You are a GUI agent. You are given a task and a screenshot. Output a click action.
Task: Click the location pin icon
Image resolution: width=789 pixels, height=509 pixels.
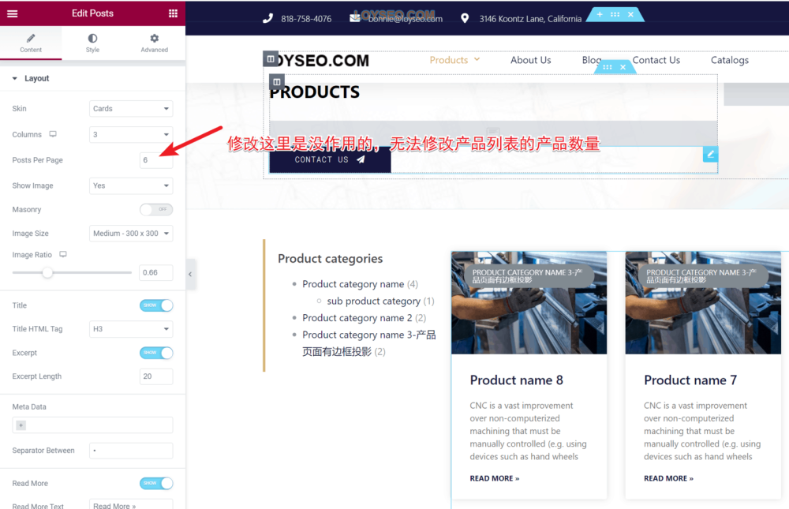click(x=465, y=19)
